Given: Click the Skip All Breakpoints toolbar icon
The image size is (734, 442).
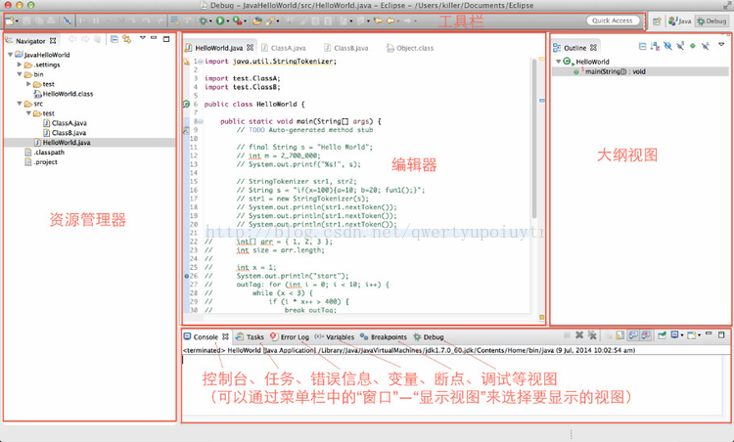Looking at the screenshot, I should (x=67, y=22).
